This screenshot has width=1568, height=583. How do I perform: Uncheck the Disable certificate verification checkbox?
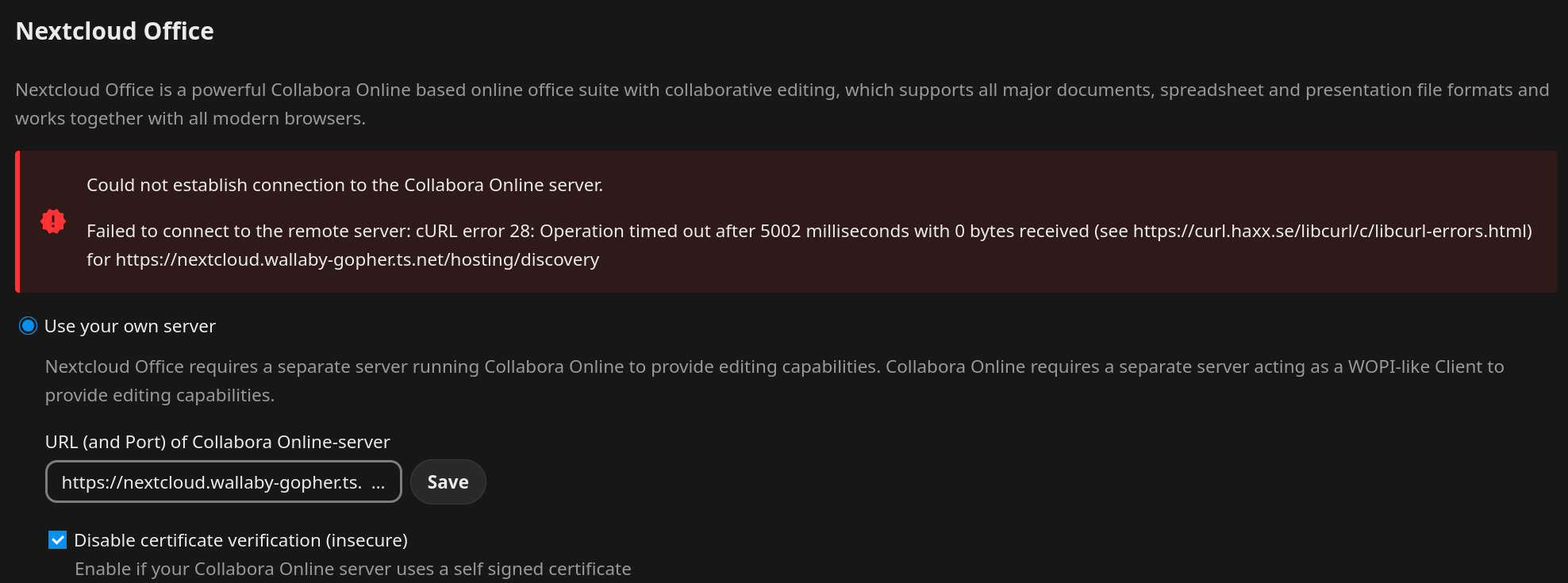[x=58, y=540]
